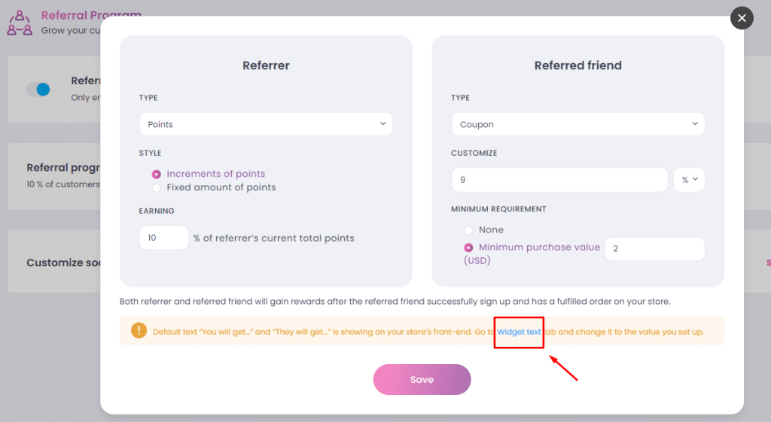Click the Referral Program people icon
This screenshot has height=422, width=771.
(x=20, y=23)
